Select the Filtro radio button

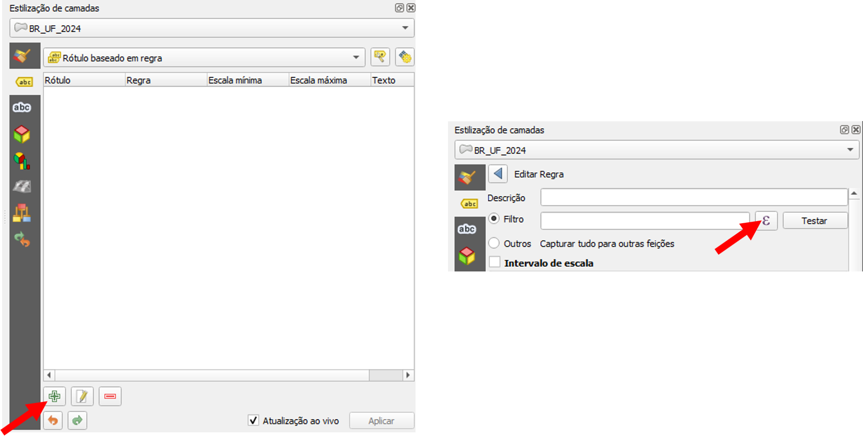[x=494, y=219]
